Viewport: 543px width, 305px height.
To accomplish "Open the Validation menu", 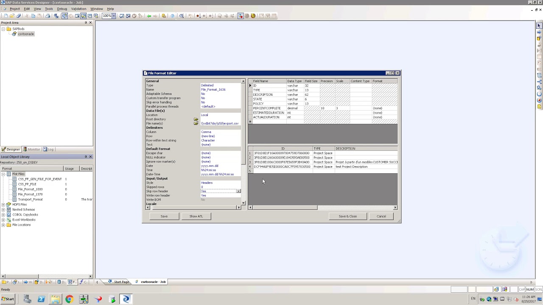I will pyautogui.click(x=78, y=8).
